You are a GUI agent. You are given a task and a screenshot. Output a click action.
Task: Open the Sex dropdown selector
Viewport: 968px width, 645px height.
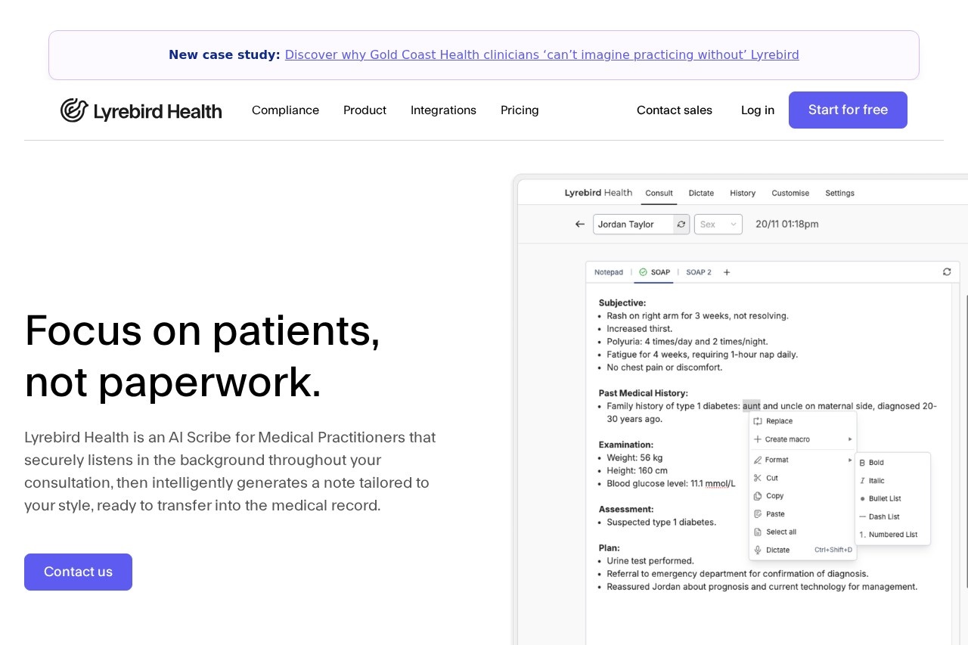pos(718,225)
